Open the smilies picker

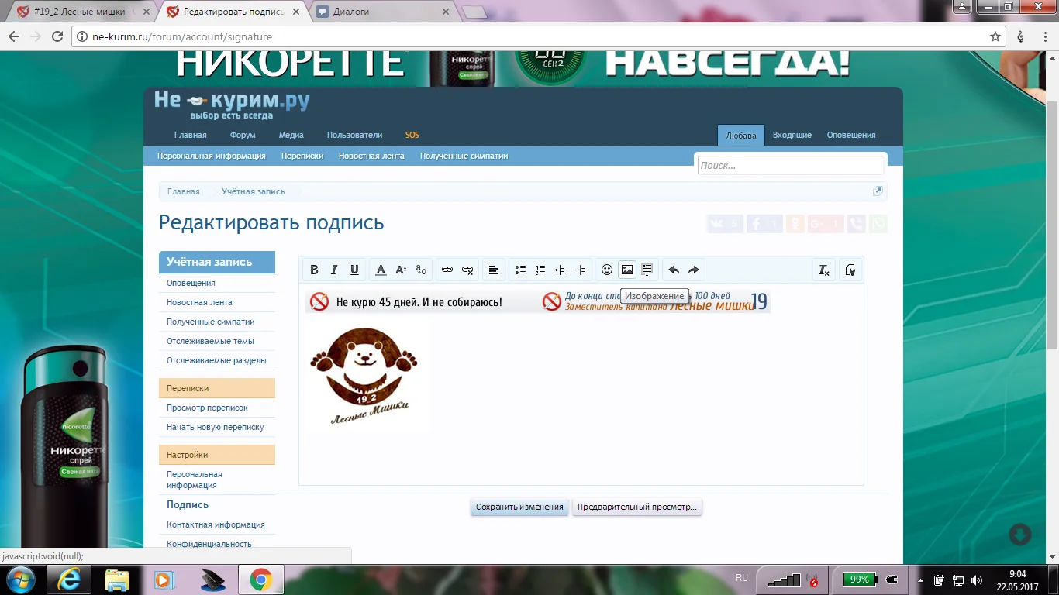pos(607,270)
